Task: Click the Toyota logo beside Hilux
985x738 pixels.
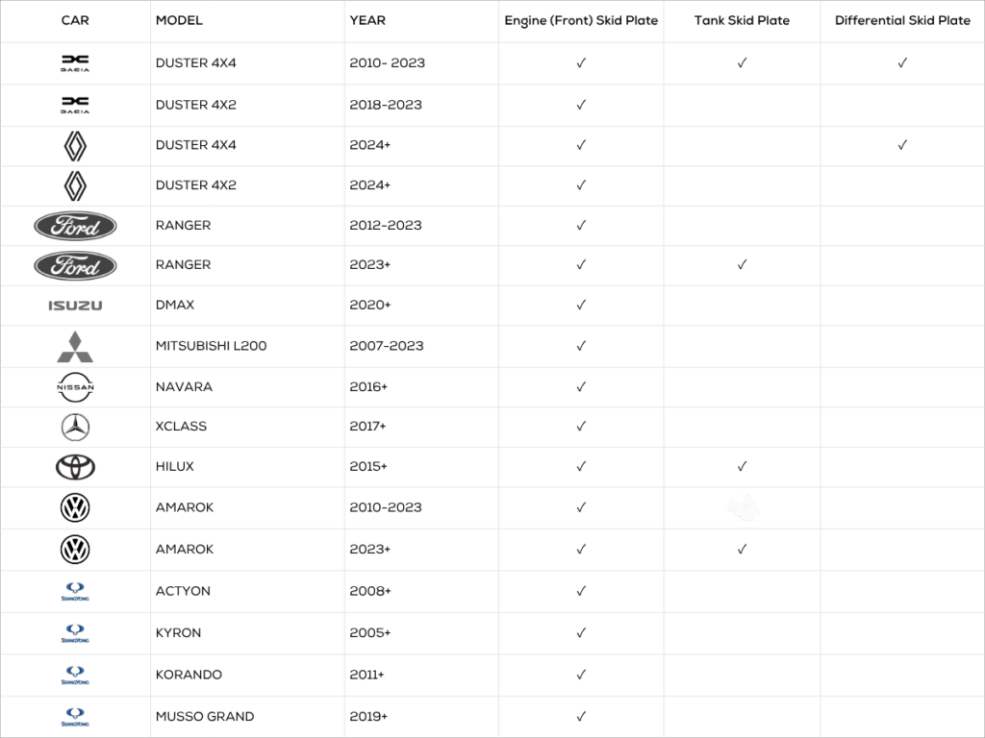Action: pyautogui.click(x=75, y=468)
